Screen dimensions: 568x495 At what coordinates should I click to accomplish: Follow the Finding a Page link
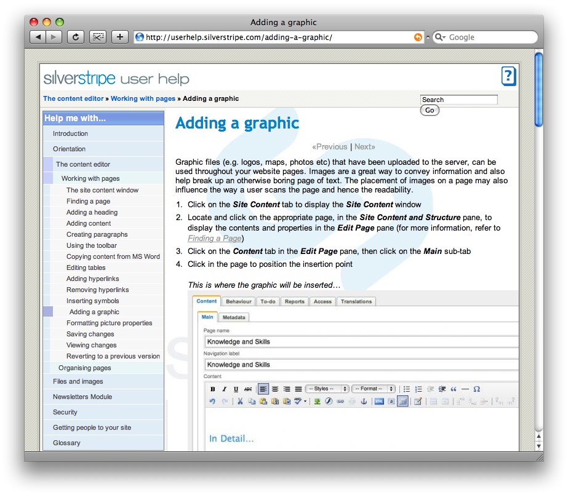click(x=214, y=238)
